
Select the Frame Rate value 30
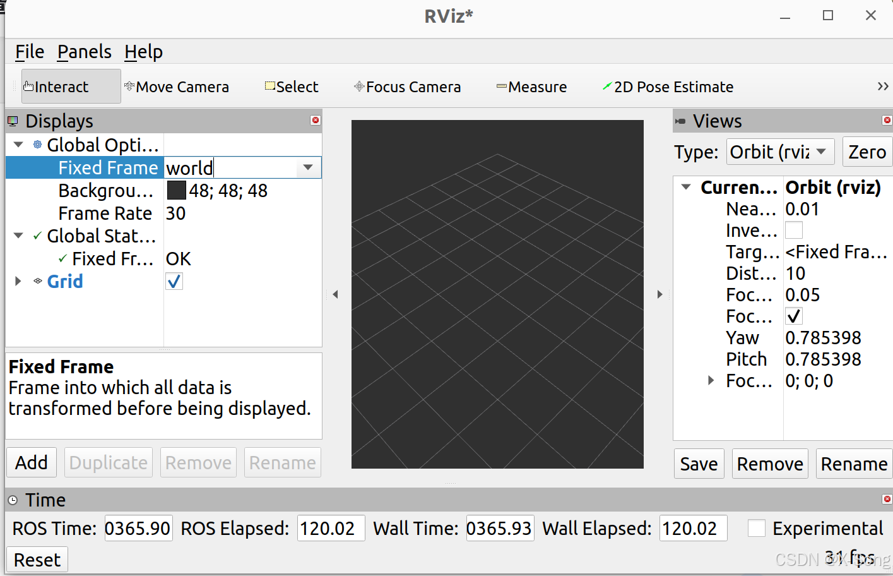tap(176, 213)
